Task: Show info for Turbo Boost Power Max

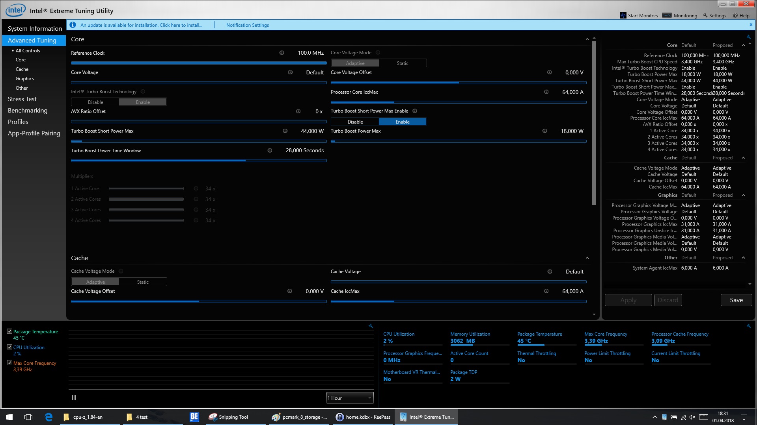Action: pyautogui.click(x=544, y=131)
